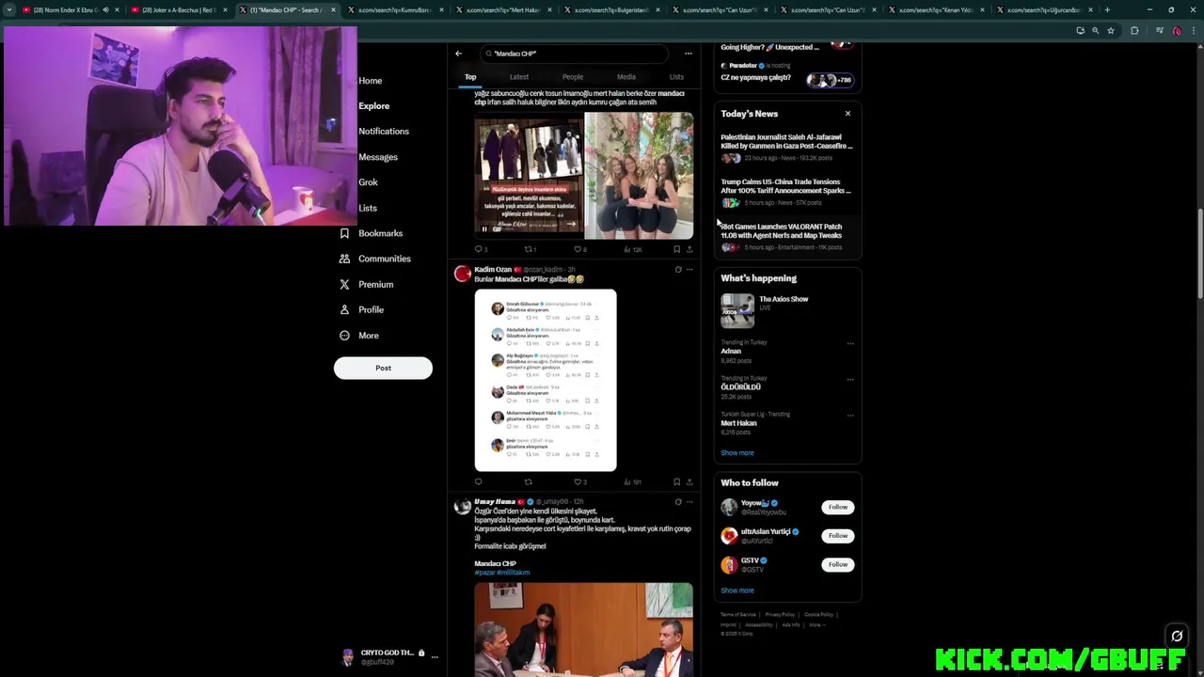Viewport: 1204px width, 677px height.
Task: Show more under Who to follow
Action: tap(737, 590)
